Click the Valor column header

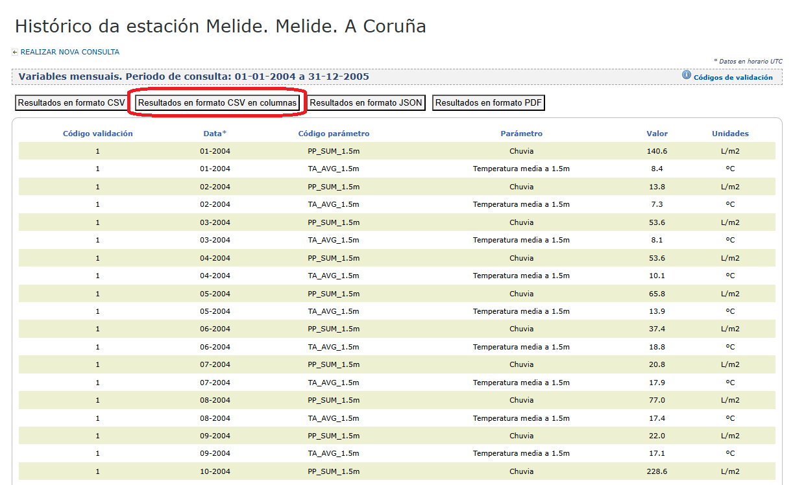click(x=657, y=134)
